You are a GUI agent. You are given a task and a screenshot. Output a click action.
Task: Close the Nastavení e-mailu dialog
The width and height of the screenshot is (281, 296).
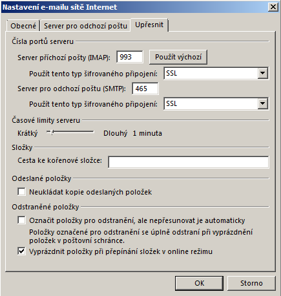pyautogui.click(x=273, y=7)
